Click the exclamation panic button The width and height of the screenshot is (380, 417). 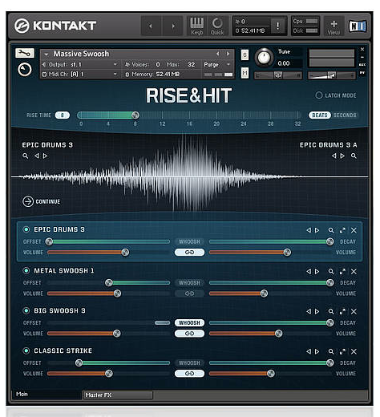pos(277,26)
